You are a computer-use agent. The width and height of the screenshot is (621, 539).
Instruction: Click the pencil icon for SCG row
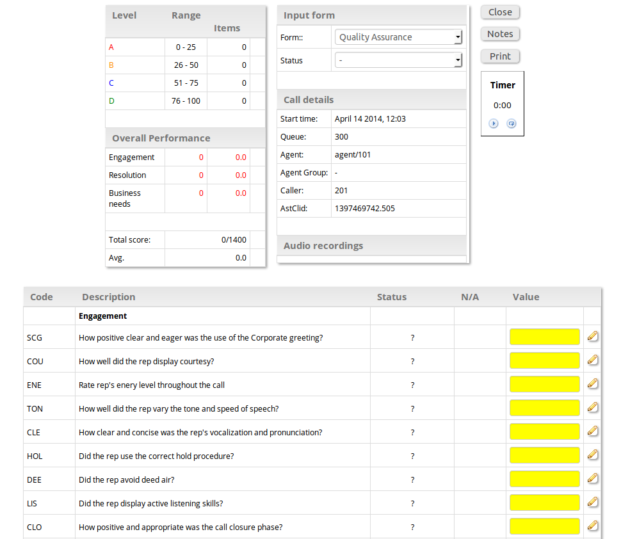click(x=592, y=337)
